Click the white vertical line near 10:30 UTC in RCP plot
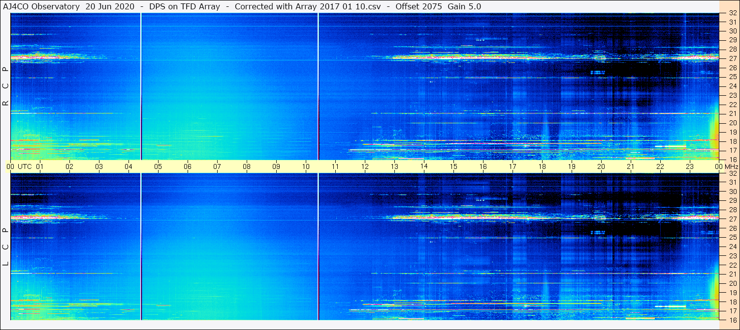Viewport: 740px width, 330px height. pyautogui.click(x=319, y=86)
